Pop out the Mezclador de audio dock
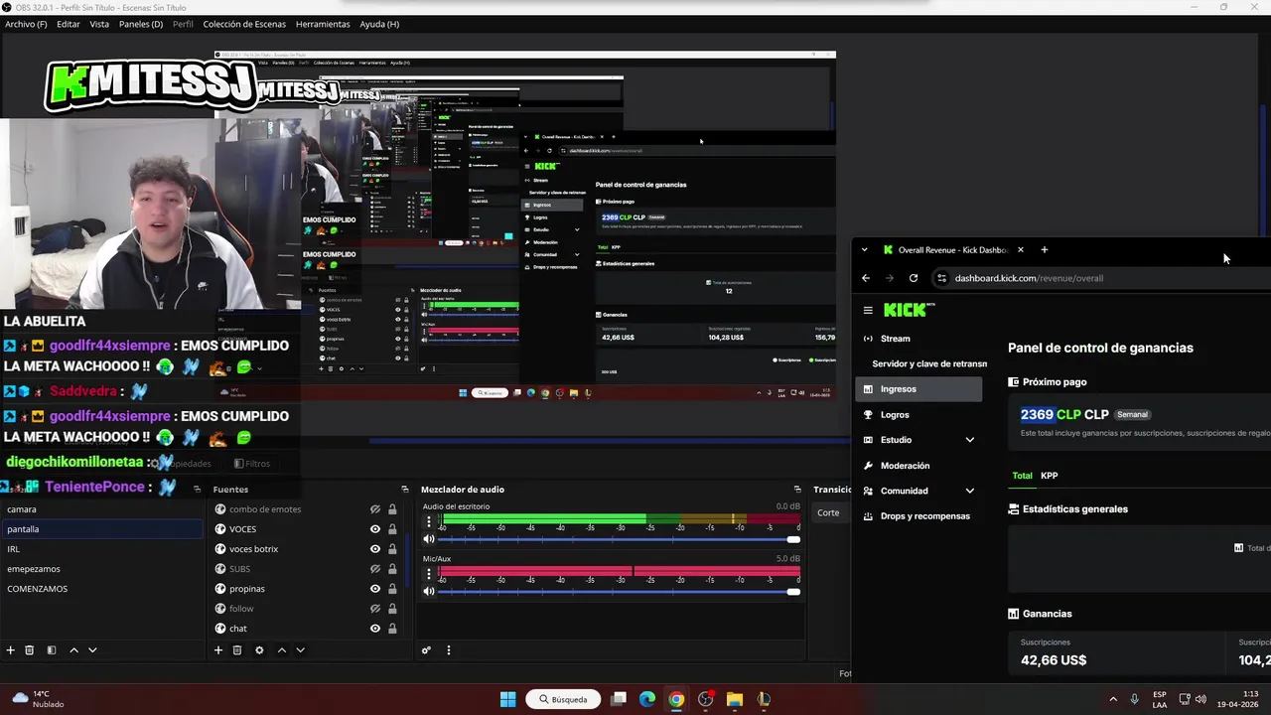1271x715 pixels. click(x=797, y=489)
